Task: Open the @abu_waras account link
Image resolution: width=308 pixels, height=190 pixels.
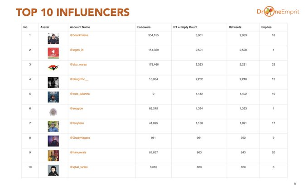Action: [x=77, y=64]
